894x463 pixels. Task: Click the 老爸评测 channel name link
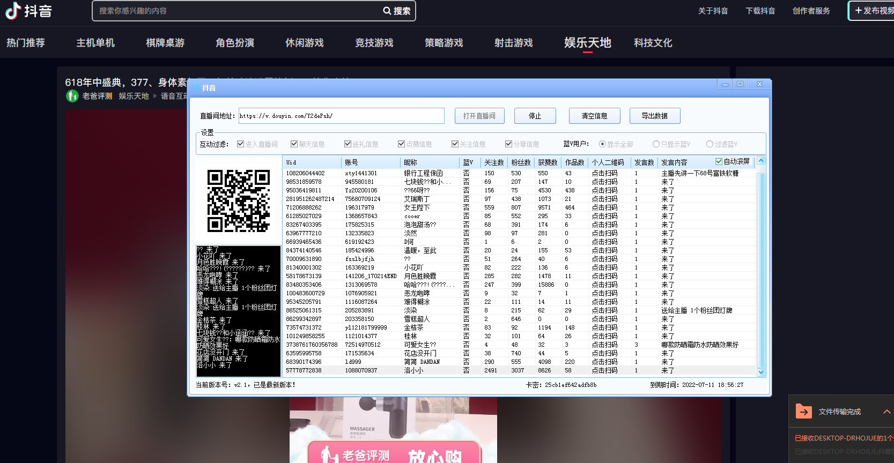pos(97,96)
